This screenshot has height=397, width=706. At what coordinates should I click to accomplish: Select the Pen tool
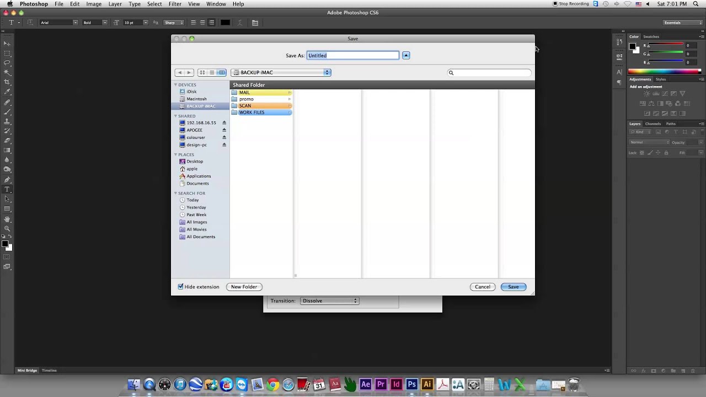[7, 180]
